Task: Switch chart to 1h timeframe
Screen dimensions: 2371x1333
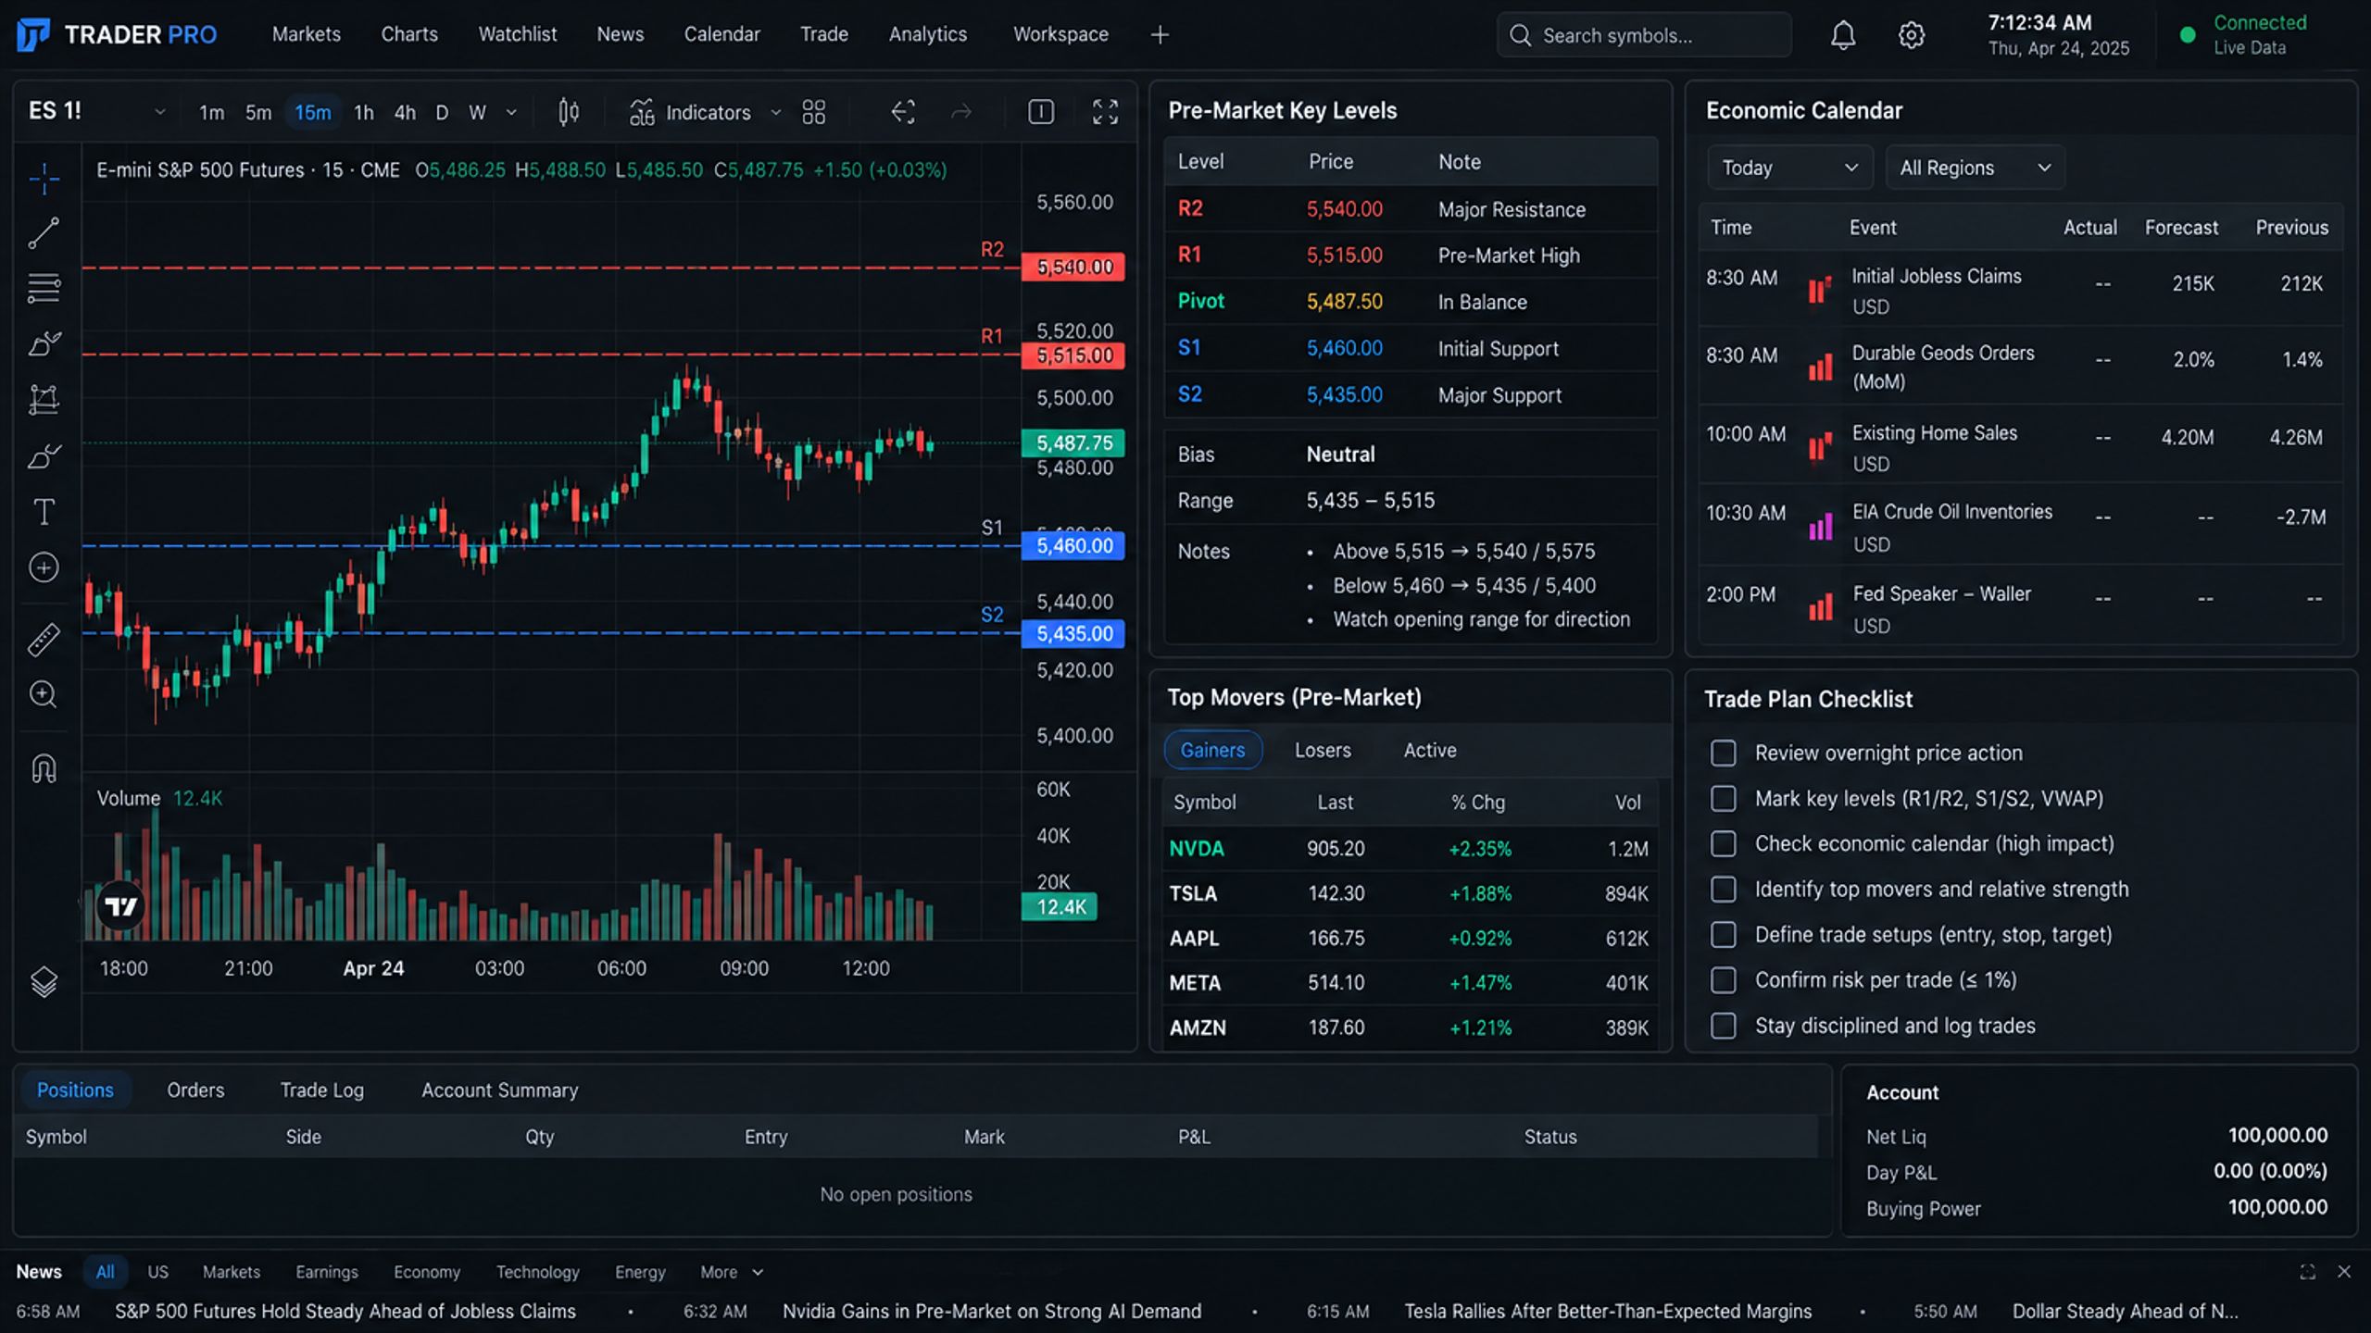Action: click(x=364, y=112)
